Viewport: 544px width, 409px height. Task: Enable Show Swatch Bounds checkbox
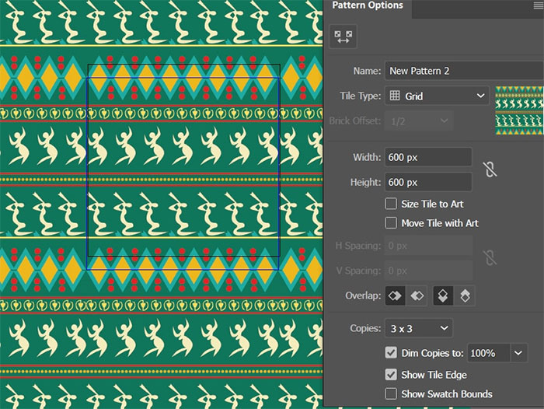(391, 394)
